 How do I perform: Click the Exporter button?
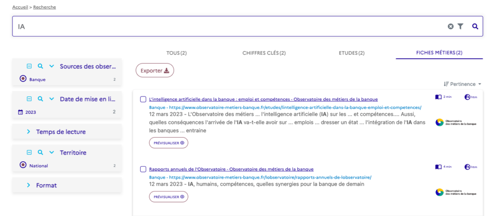pyautogui.click(x=155, y=71)
